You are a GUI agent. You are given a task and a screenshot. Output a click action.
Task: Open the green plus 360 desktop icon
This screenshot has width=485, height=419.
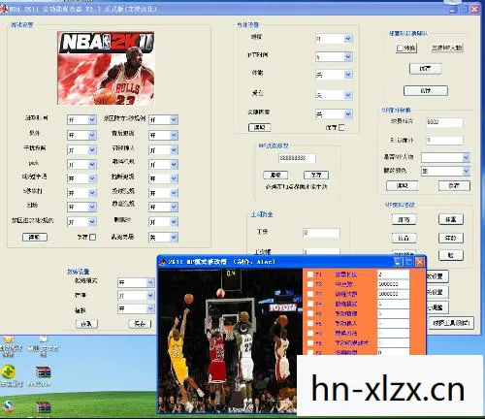pyautogui.click(x=9, y=372)
